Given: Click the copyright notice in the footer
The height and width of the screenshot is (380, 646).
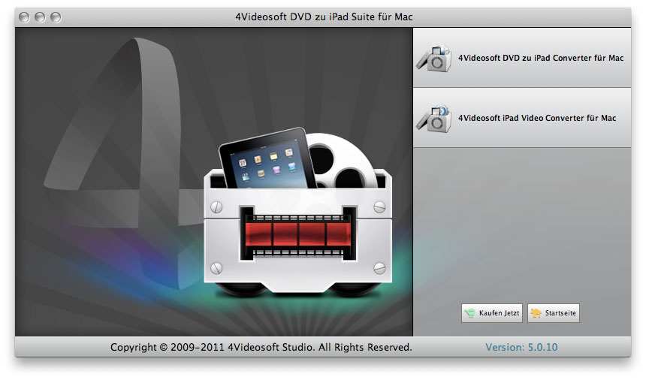Looking at the screenshot, I should click(261, 347).
